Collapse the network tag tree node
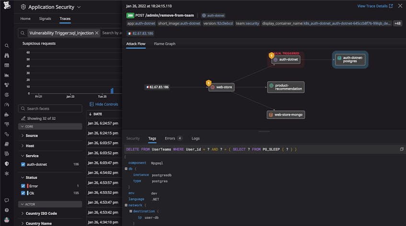Image resolution: width=406 pixels, height=226 pixels. click(x=126, y=205)
